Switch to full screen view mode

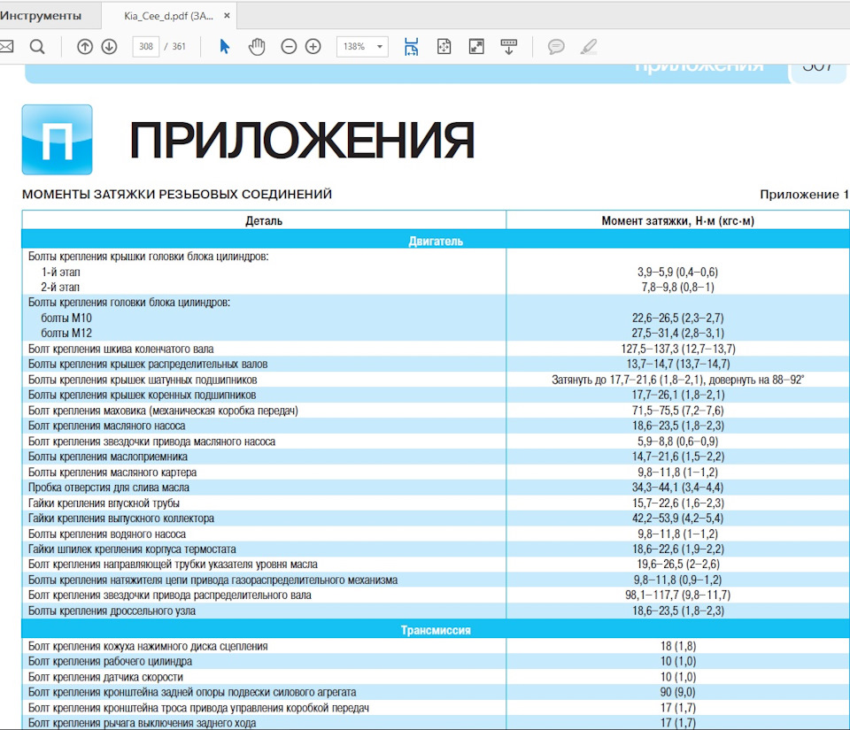click(476, 47)
